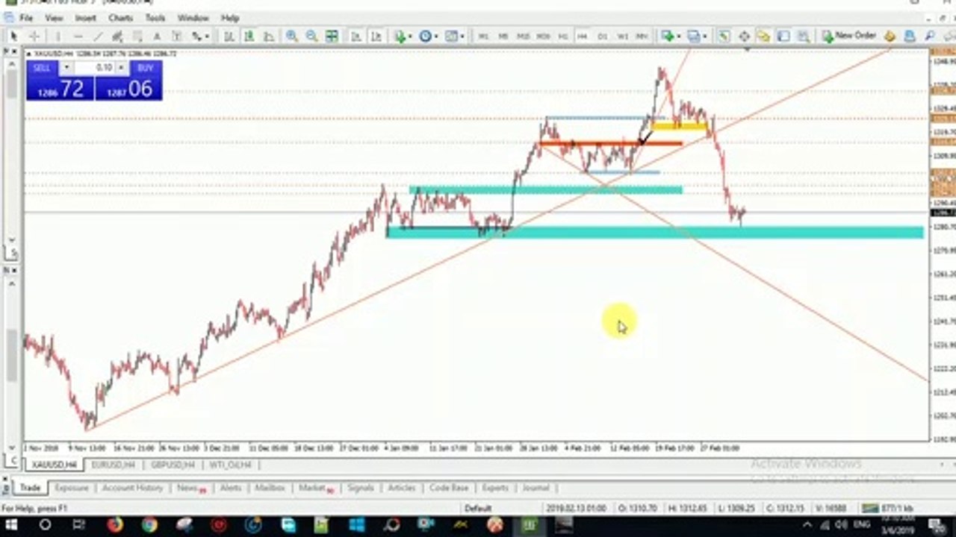Open the Tools menu
Viewport: 956px width, 537px height.
click(155, 17)
